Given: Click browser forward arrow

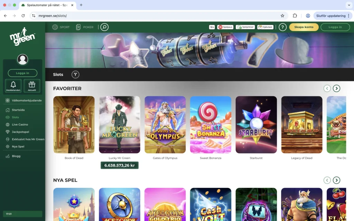Looking at the screenshot, I should (x=14, y=16).
